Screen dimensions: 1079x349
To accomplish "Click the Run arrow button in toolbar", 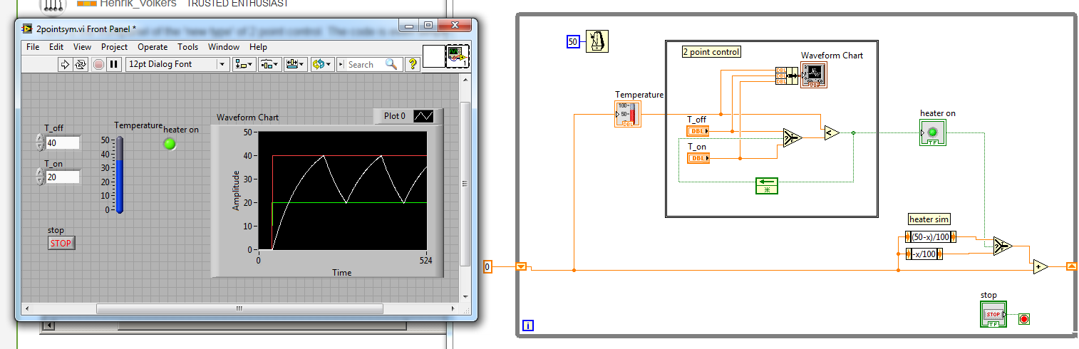I will click(65, 64).
